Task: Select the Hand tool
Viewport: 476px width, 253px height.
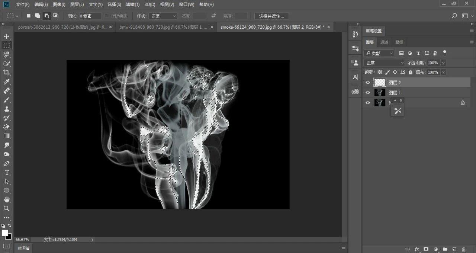Action: click(6, 199)
